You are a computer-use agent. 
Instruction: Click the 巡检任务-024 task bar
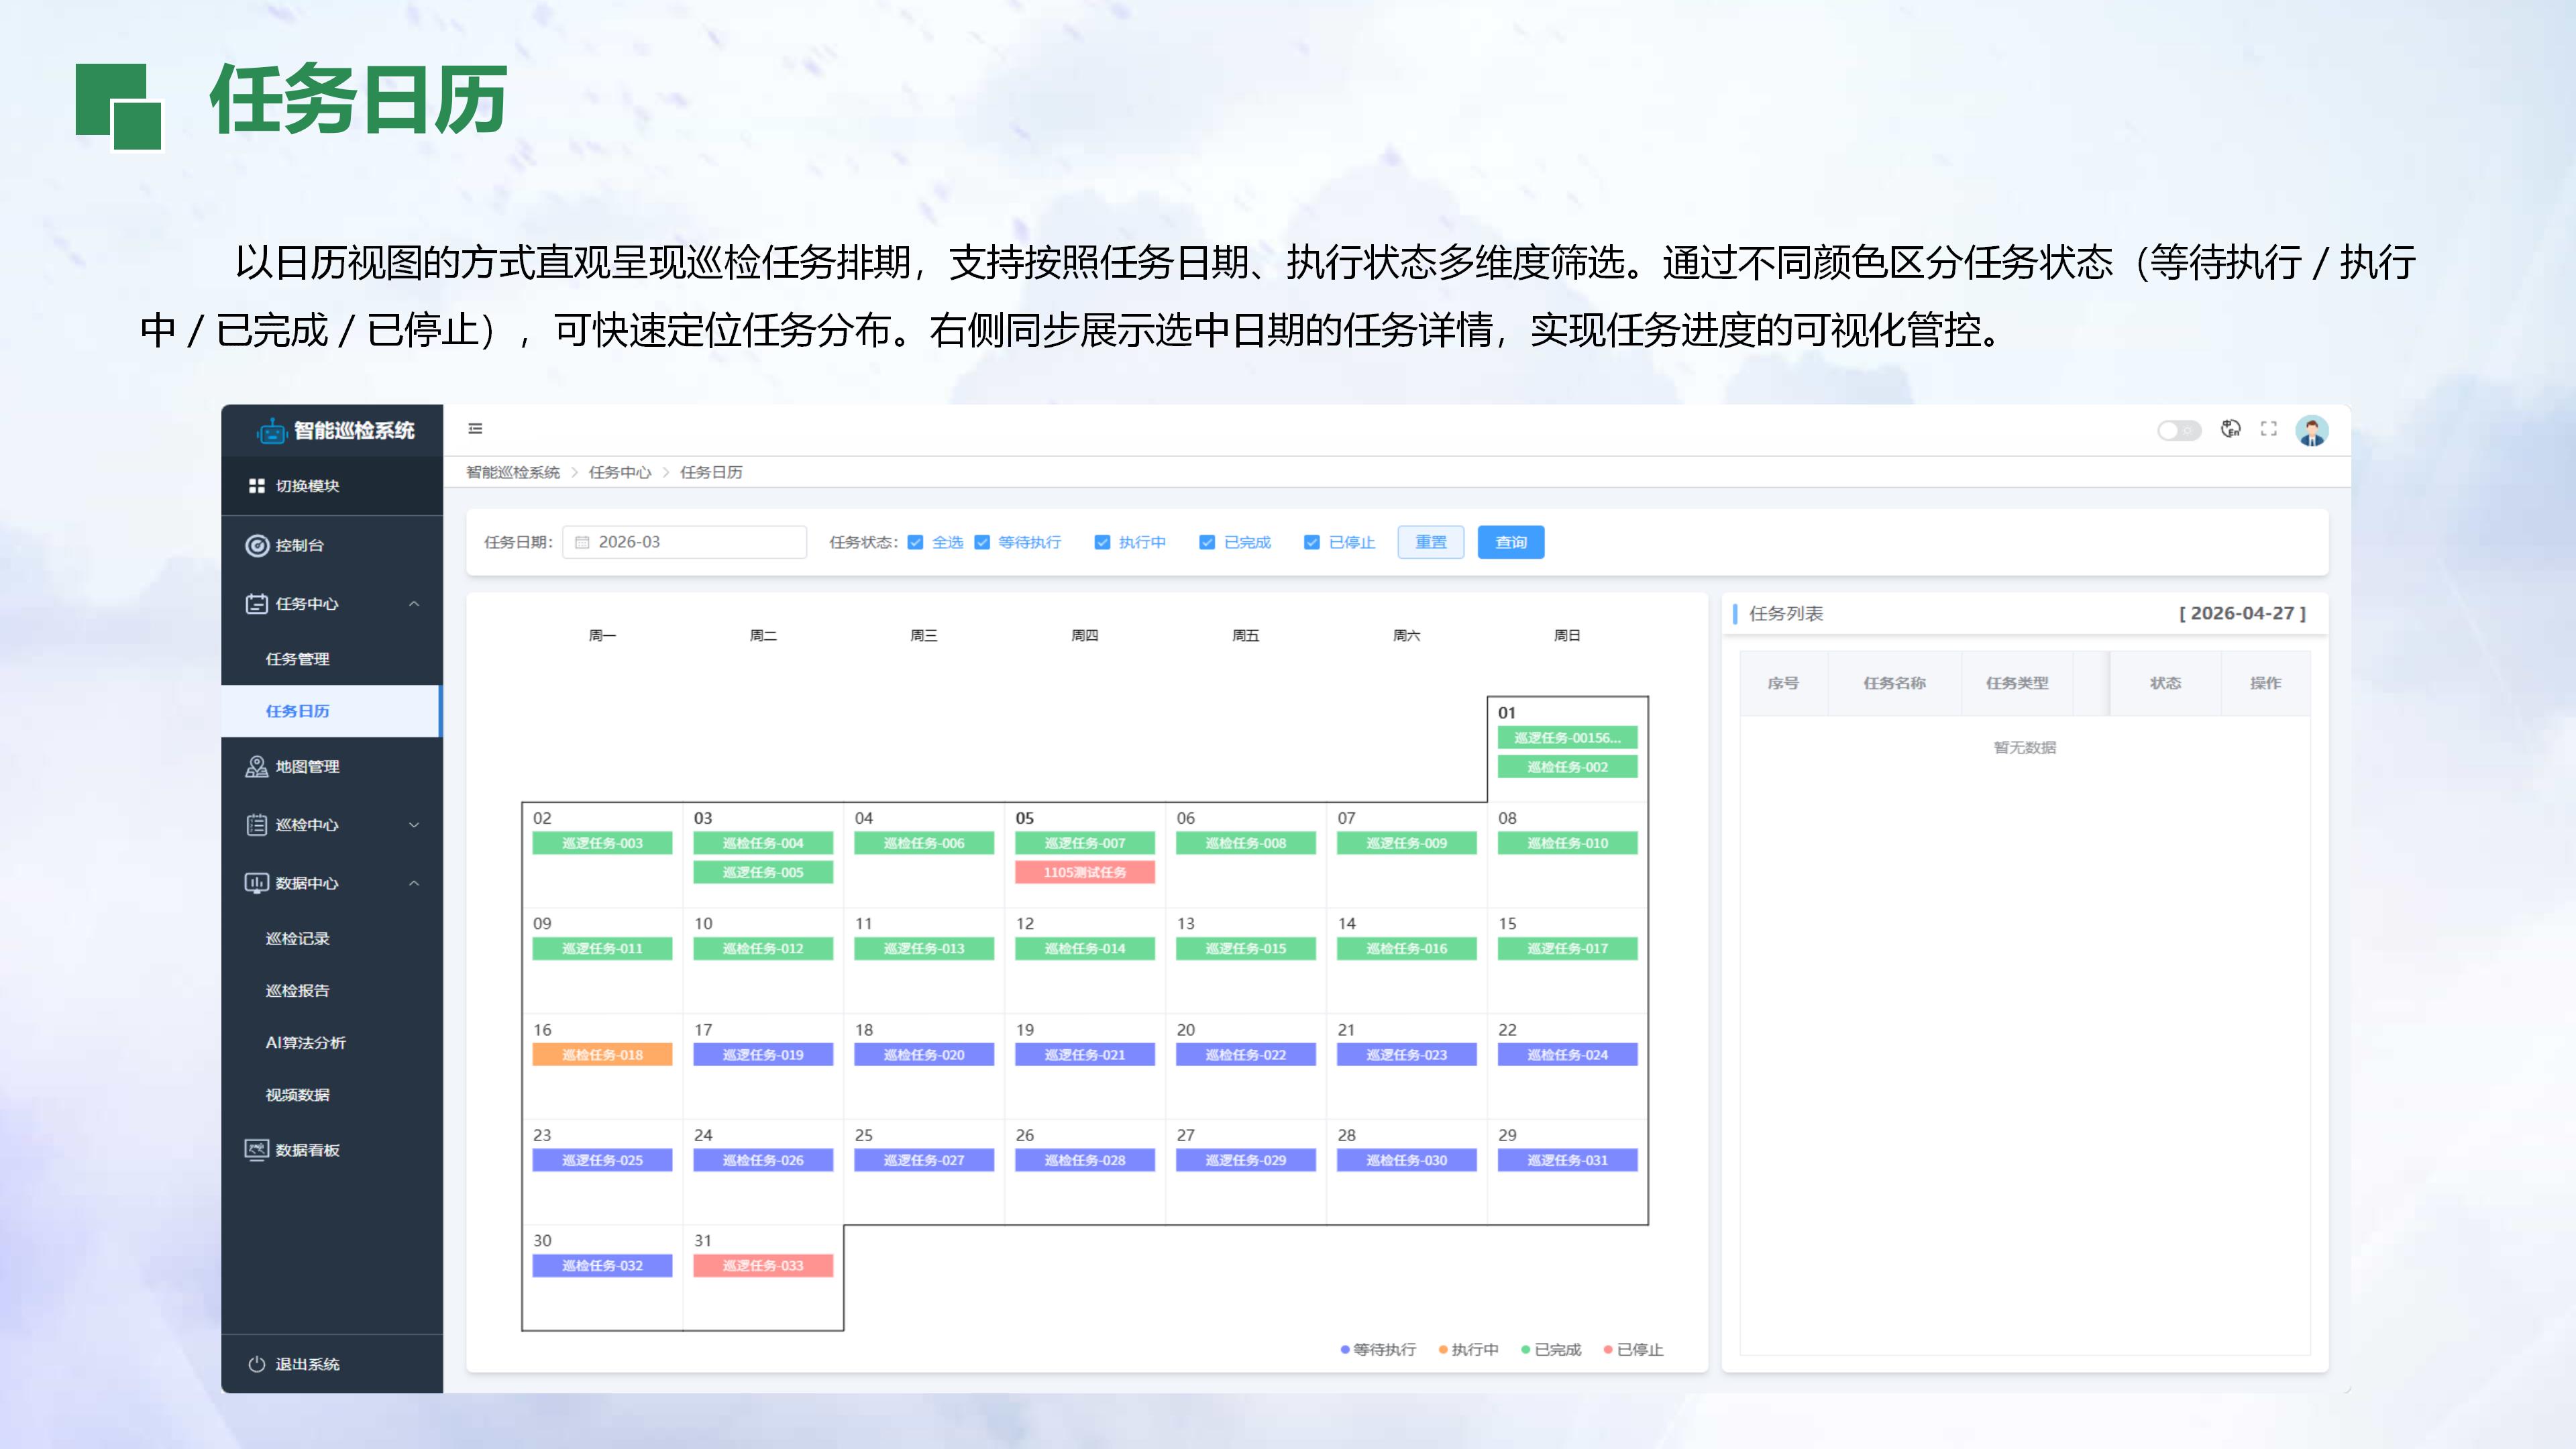click(x=1568, y=1054)
